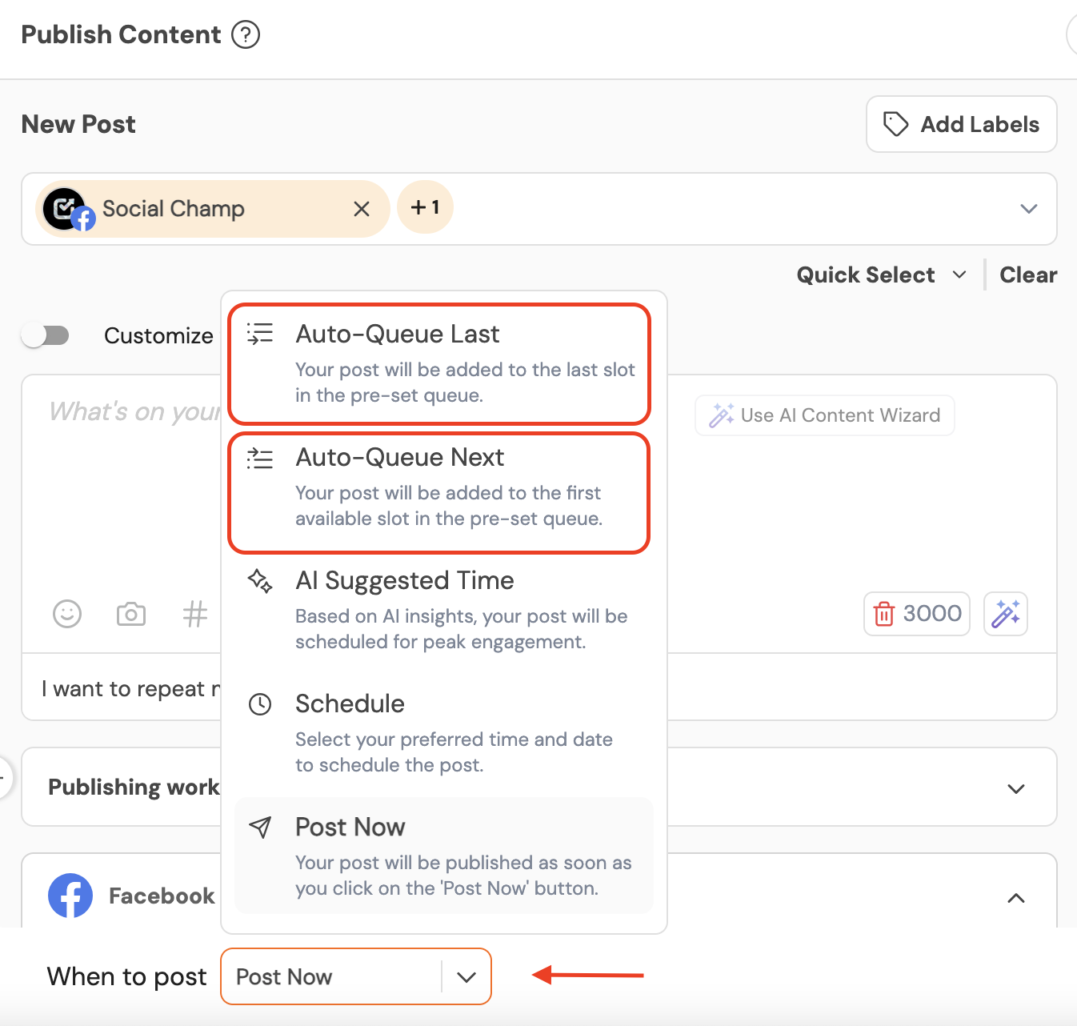
Task: Click the 3000 character count trash button
Action: (x=917, y=614)
